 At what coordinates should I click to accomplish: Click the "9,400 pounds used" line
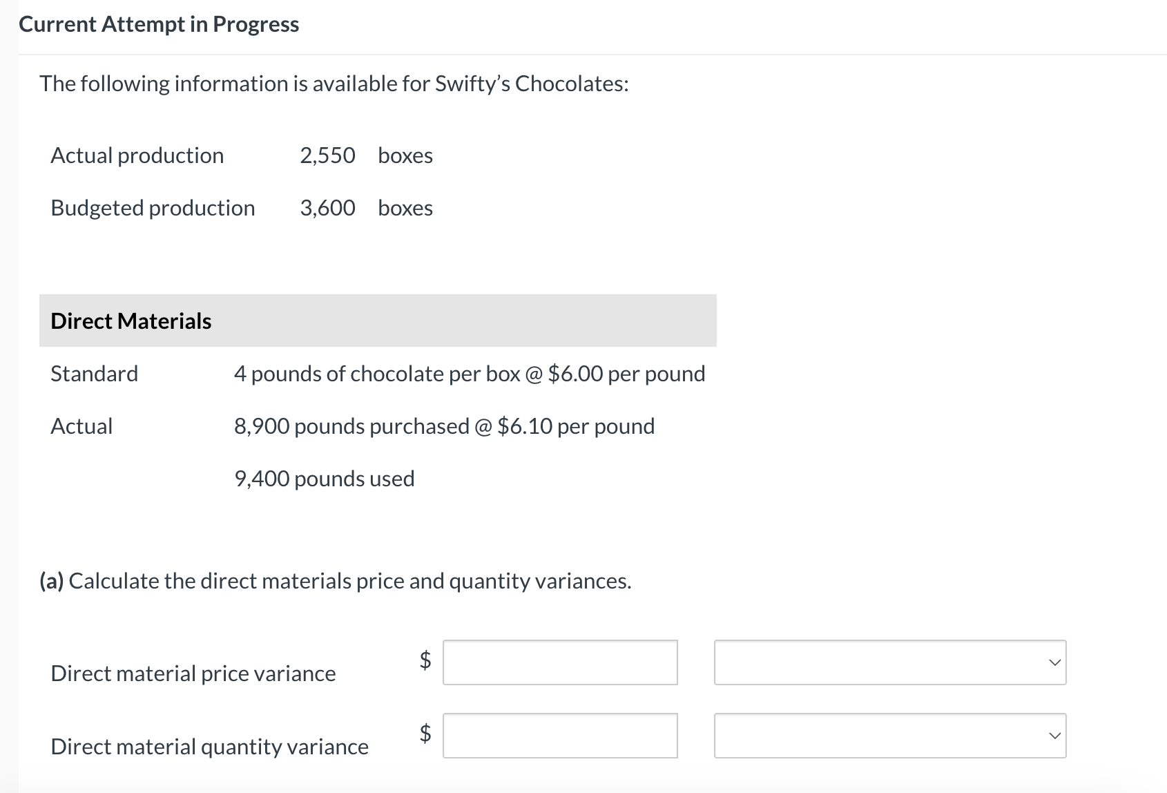pyautogui.click(x=325, y=479)
